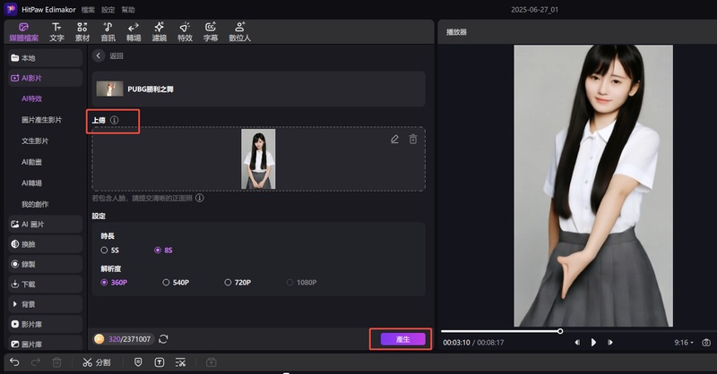Select 8S duration

(163, 251)
